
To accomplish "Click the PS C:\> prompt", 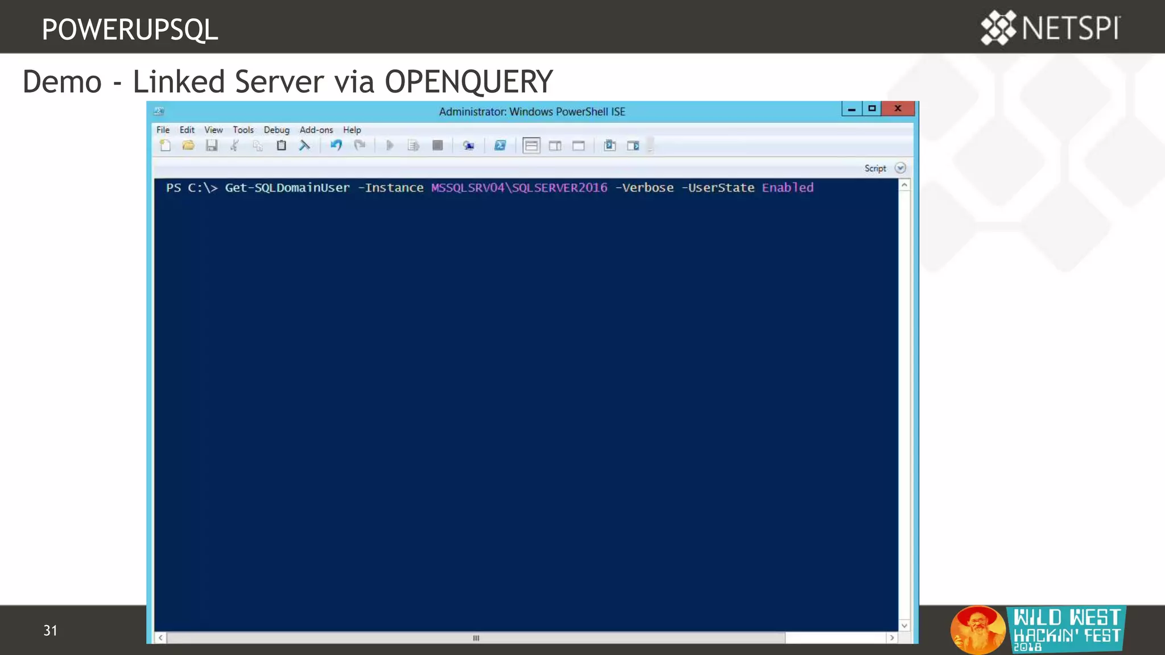I will [x=192, y=188].
